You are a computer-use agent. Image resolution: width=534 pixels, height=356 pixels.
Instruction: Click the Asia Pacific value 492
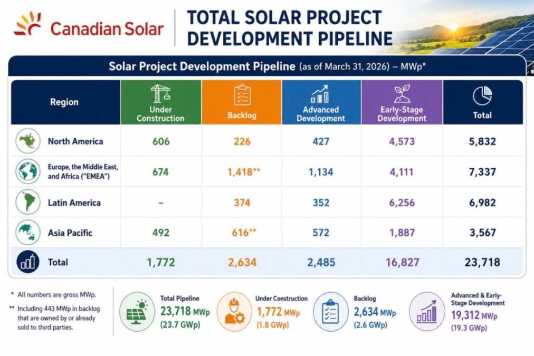(161, 233)
